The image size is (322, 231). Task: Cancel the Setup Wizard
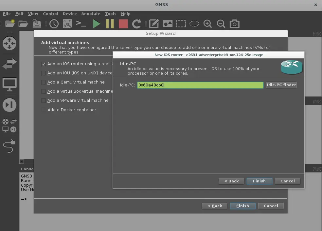[x=271, y=206]
